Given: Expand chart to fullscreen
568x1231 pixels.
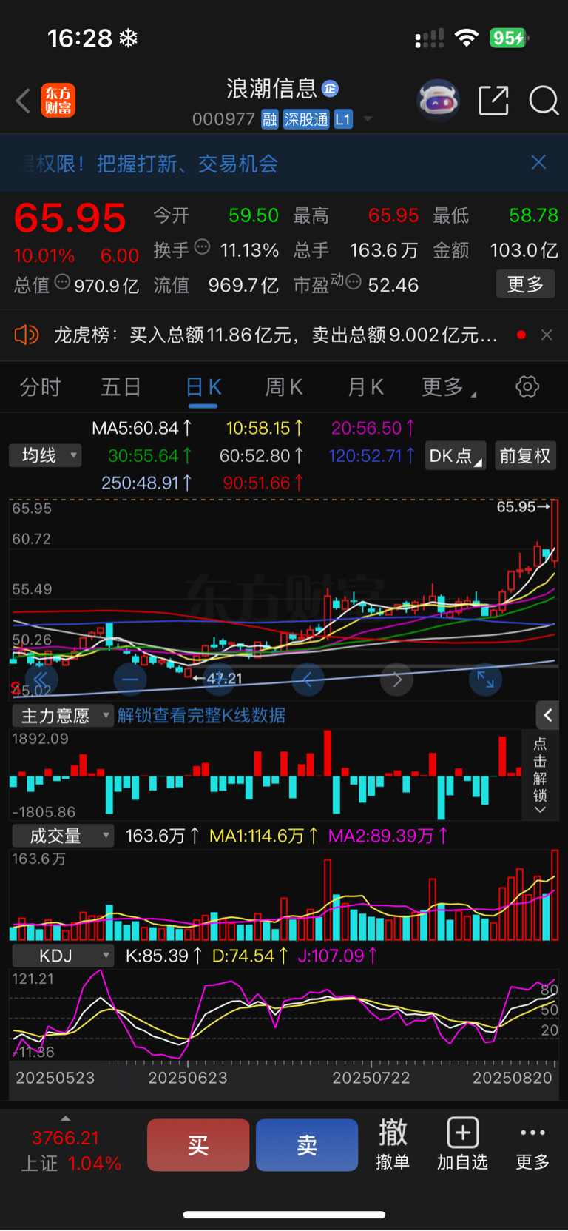Looking at the screenshot, I should pos(485,679).
